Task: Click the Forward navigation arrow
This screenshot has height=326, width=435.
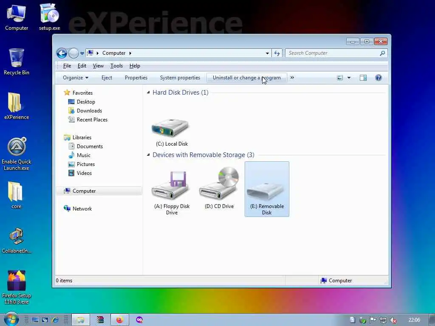Action: click(73, 53)
